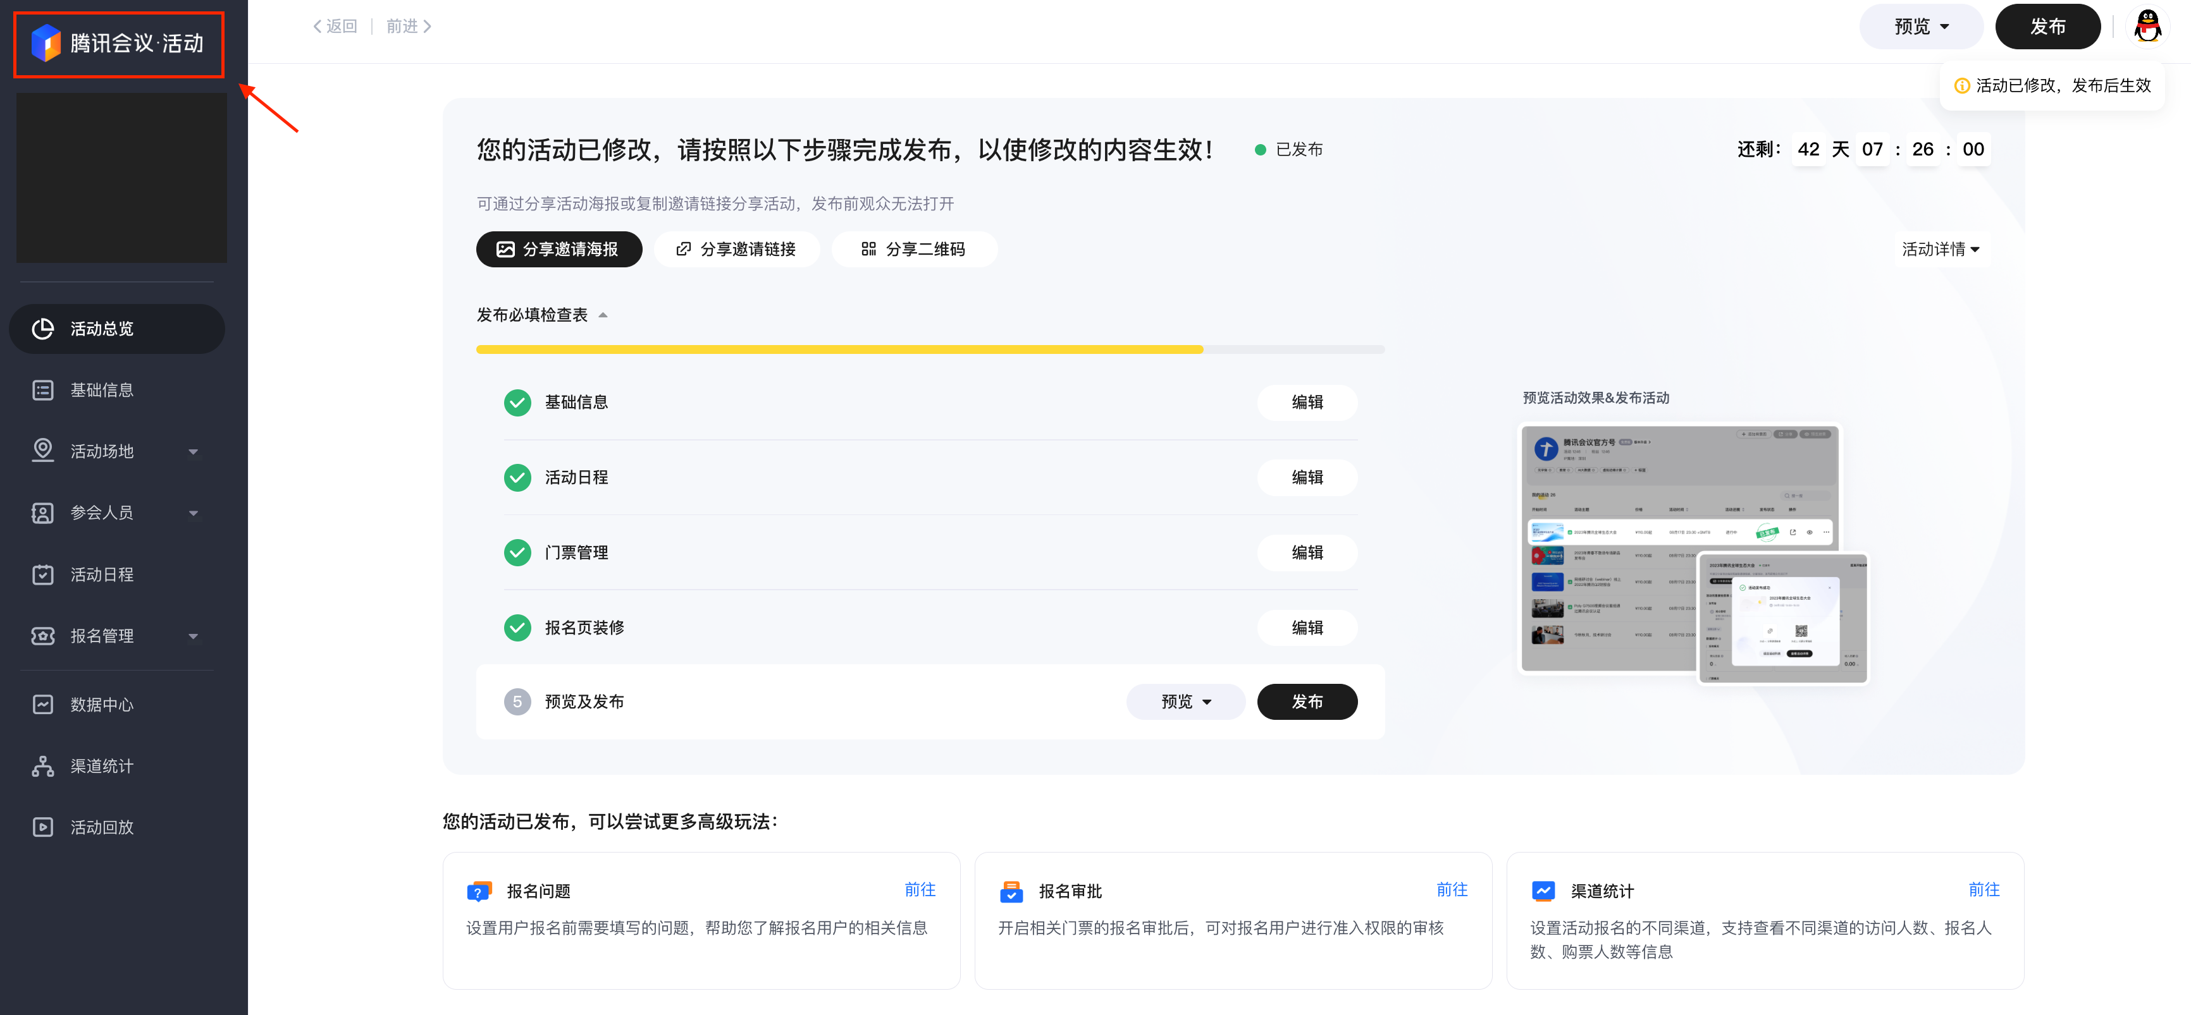
Task: Click the chart icon for 数据中心
Action: (x=42, y=705)
